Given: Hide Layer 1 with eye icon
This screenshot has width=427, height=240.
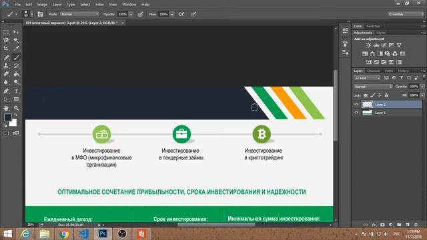Looking at the screenshot, I should point(356,113).
